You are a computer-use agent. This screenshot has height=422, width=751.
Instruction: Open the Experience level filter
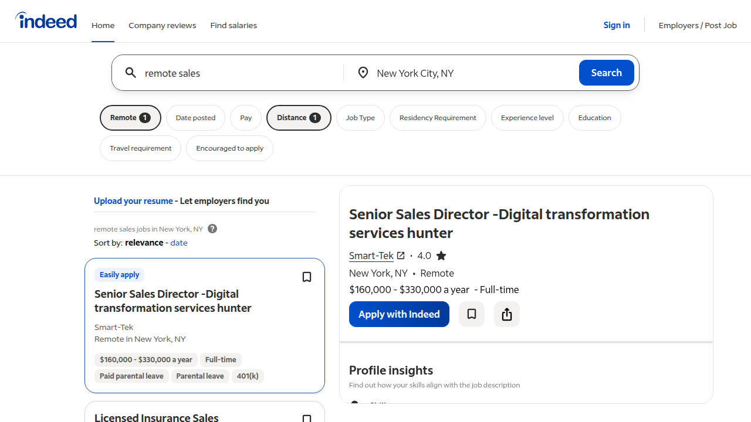coord(527,118)
